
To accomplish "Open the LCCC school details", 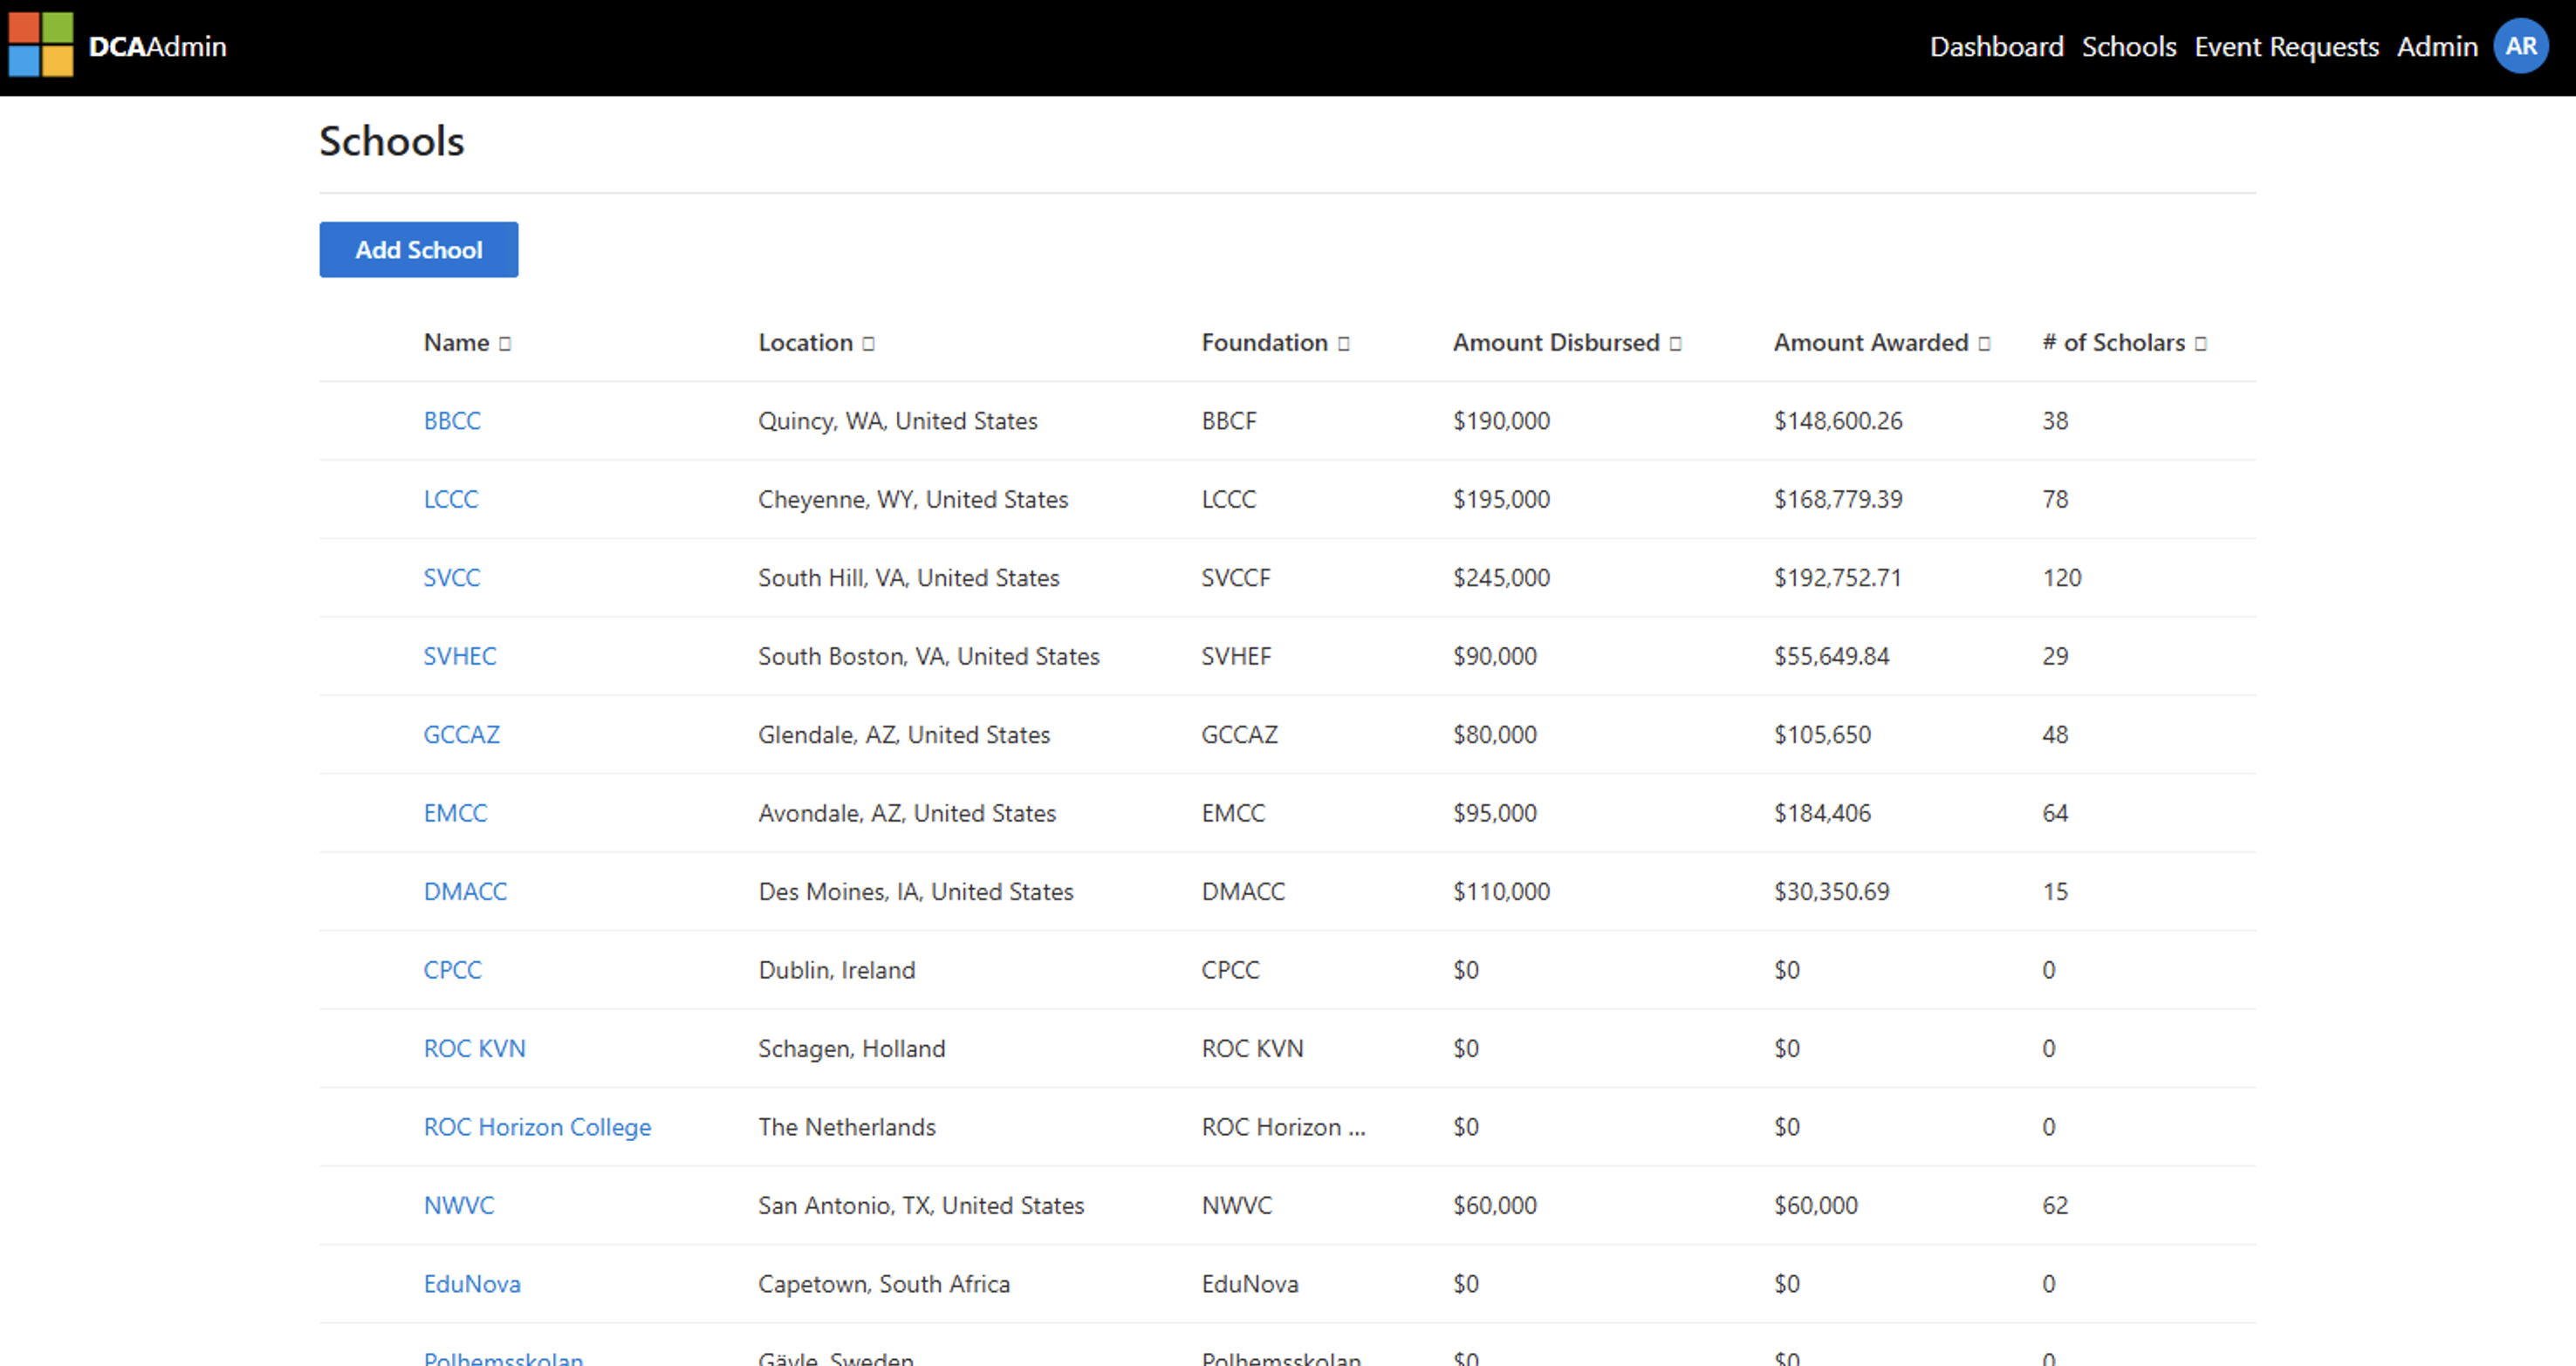I will tap(450, 499).
